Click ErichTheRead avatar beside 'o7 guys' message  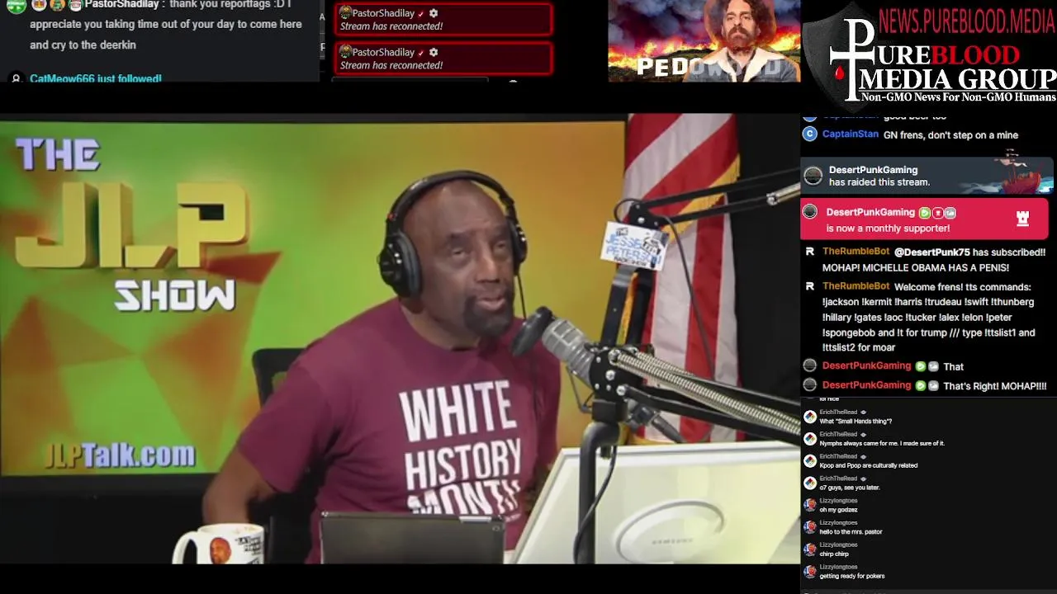point(810,483)
